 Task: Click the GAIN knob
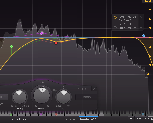tap(42, 95)
